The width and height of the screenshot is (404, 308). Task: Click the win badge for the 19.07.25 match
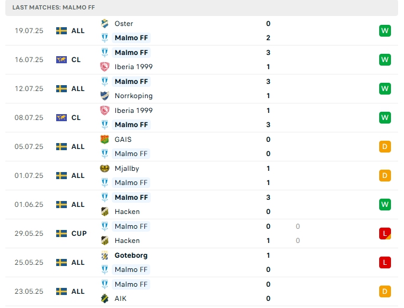point(385,31)
